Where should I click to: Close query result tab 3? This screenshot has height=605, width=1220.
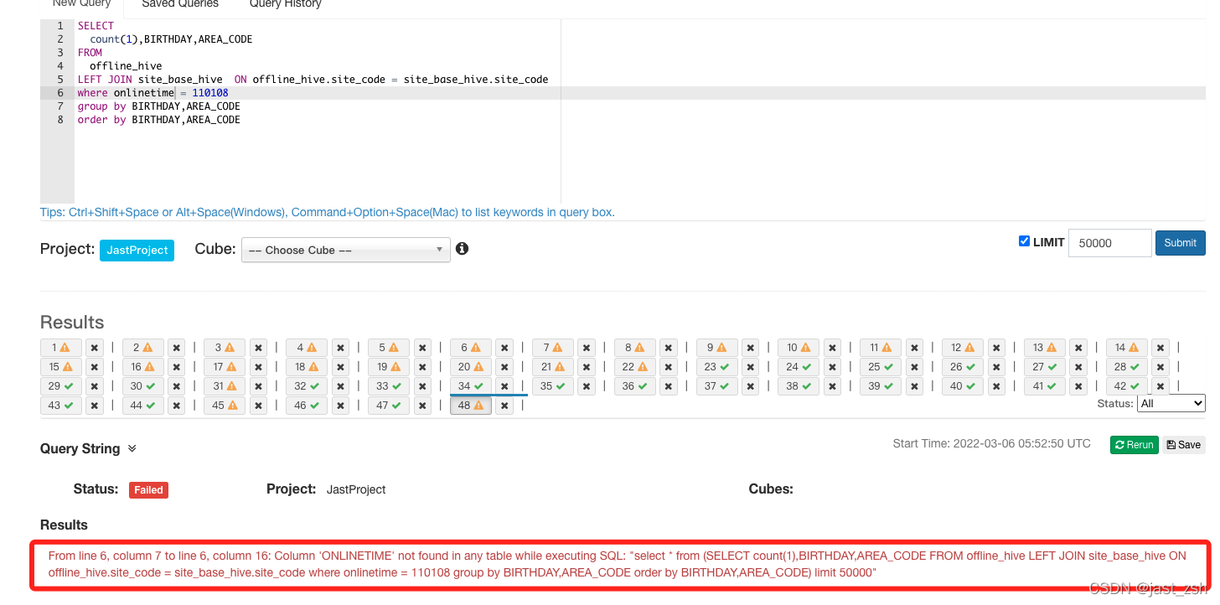258,348
